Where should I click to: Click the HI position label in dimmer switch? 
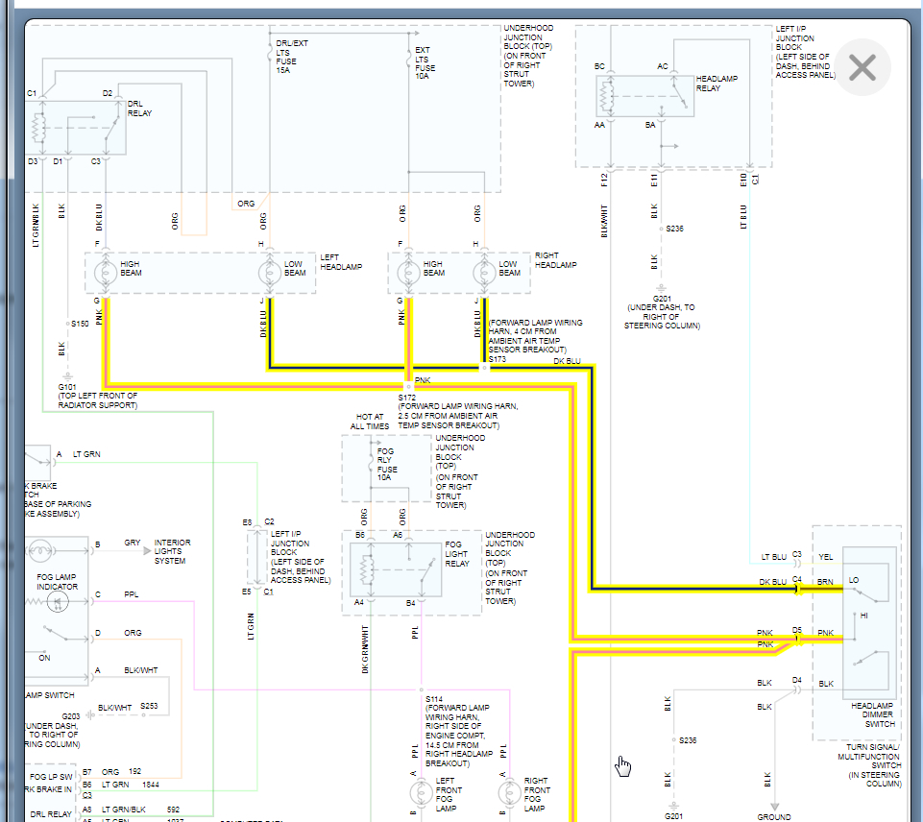tap(863, 616)
